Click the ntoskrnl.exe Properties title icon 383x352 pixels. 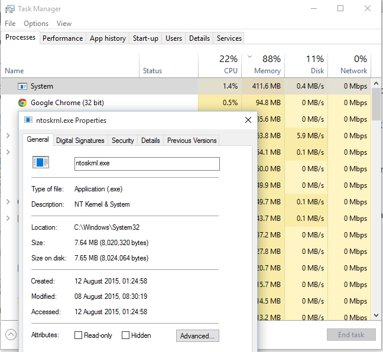28,120
